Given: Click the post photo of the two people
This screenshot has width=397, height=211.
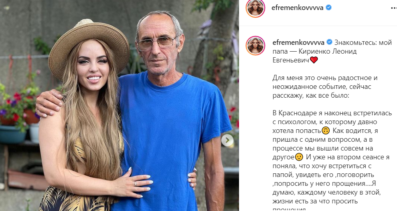Looking at the screenshot, I should 119,105.
